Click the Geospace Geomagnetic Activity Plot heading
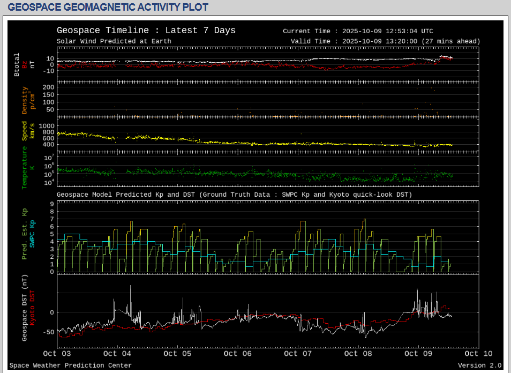Viewport: 511px width, 373px height. tap(108, 8)
